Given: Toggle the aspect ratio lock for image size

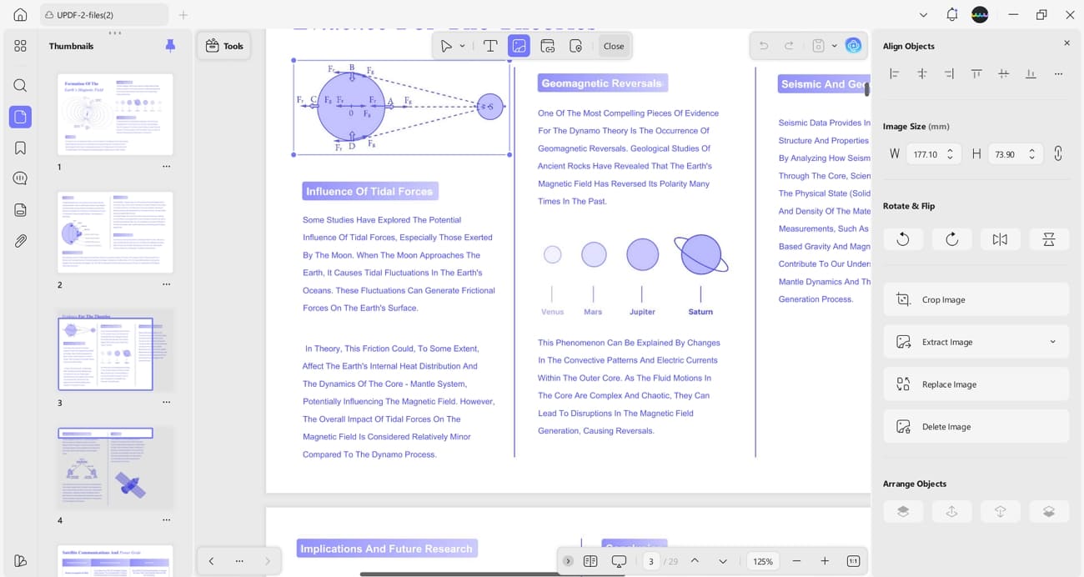Looking at the screenshot, I should 1058,153.
